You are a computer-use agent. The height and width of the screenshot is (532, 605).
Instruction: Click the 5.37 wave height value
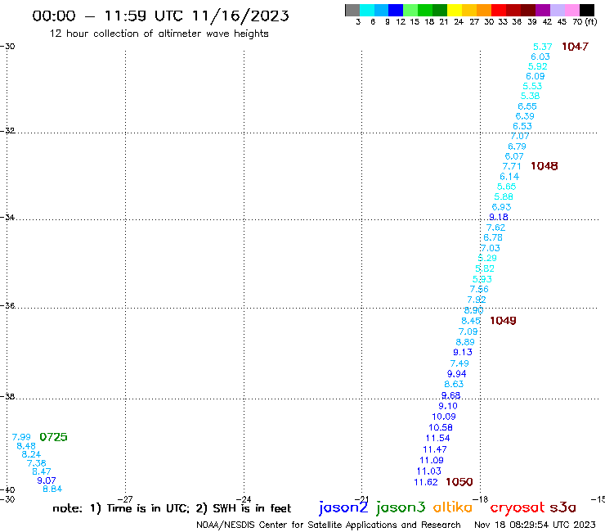pos(543,47)
